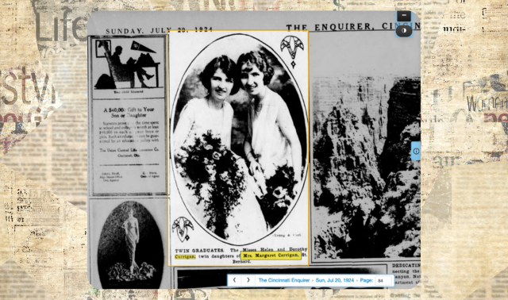Click the highlighted Mrs. Margaret Carrigan text

(271, 256)
